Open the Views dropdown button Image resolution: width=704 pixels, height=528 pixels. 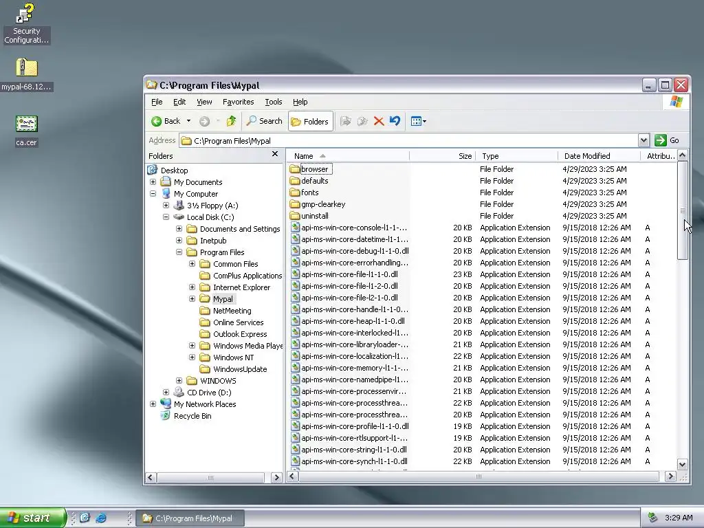tap(419, 121)
